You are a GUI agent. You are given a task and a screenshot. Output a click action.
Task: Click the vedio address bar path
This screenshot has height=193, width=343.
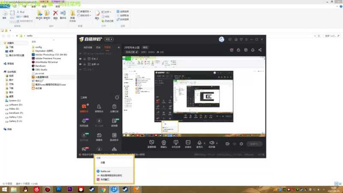[x=30, y=36]
